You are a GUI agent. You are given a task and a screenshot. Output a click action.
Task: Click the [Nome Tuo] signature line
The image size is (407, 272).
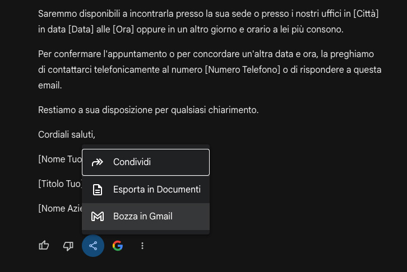tap(60, 159)
